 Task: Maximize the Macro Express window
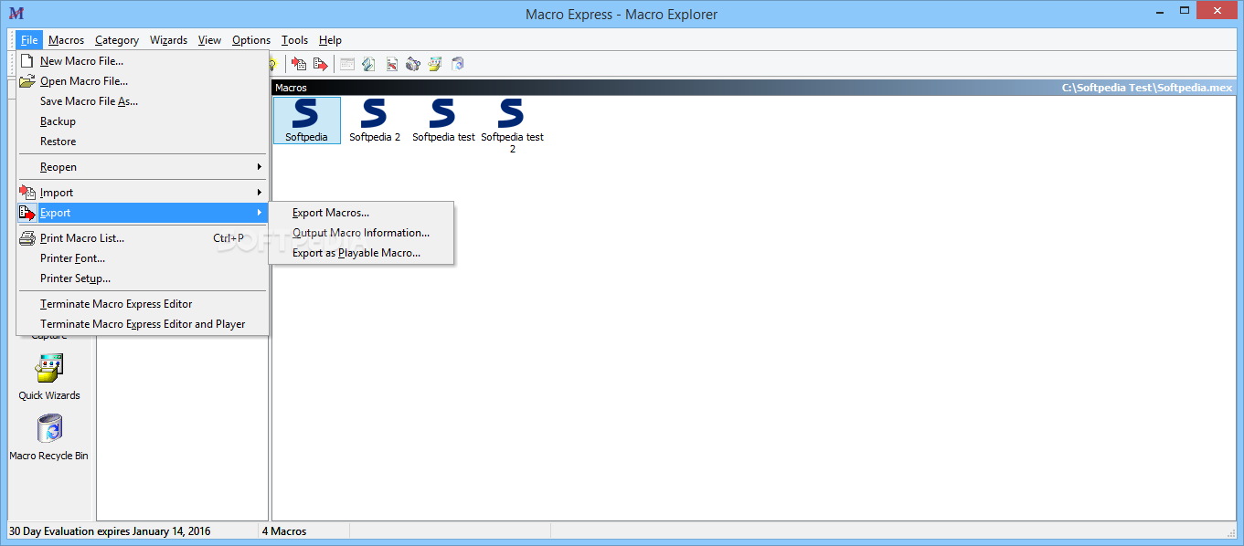[x=1184, y=11]
